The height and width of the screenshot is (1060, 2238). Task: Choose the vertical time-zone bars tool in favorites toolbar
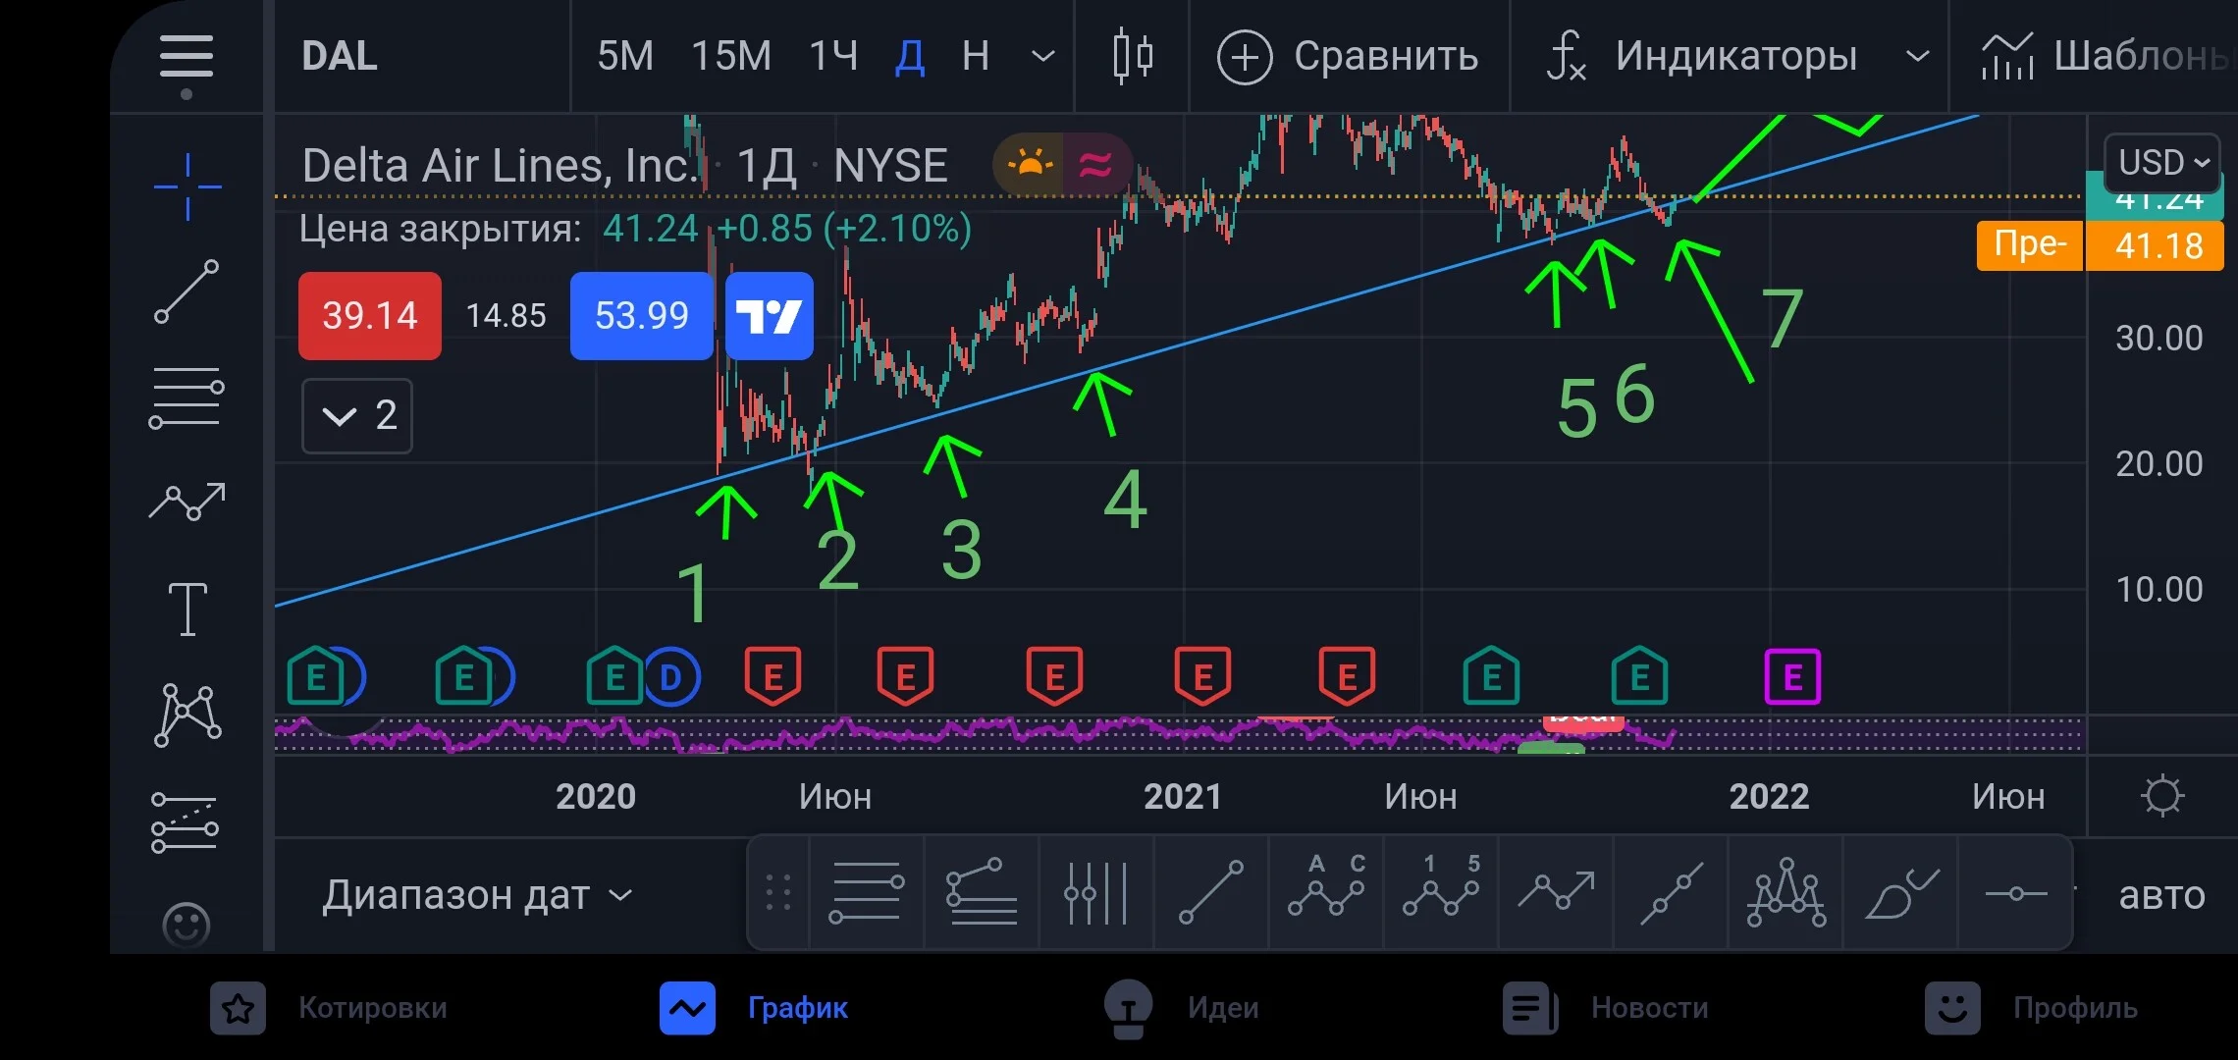(x=1095, y=893)
